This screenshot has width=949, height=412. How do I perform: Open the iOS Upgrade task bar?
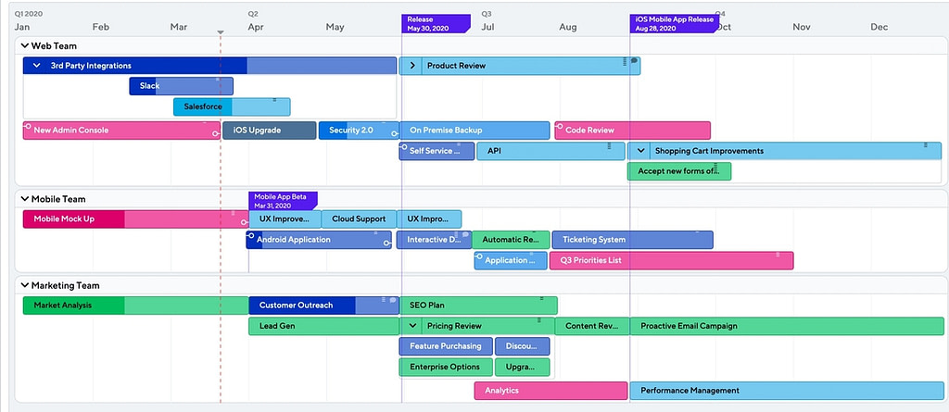tap(270, 130)
